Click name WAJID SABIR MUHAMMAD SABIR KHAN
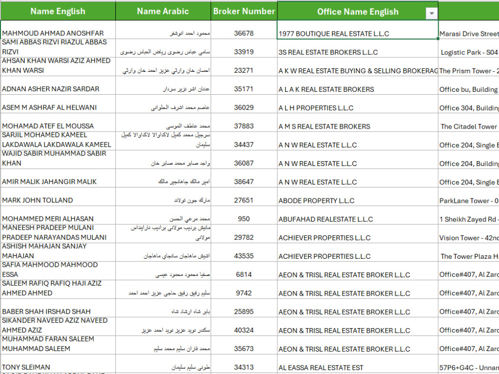 (x=58, y=160)
